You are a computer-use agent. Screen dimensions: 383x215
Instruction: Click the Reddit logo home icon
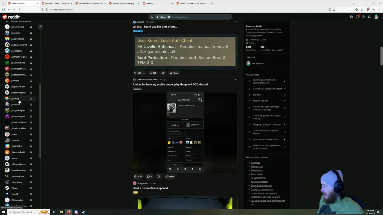click(11, 17)
